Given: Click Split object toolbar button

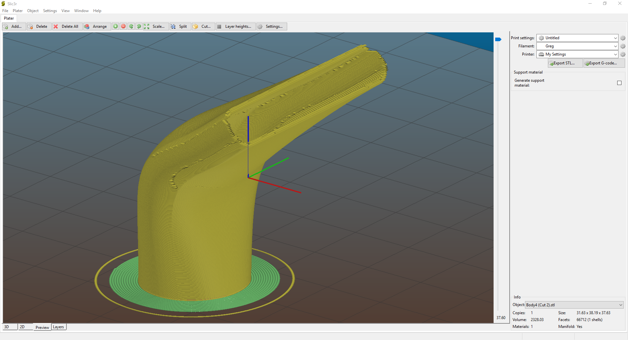Looking at the screenshot, I should click(180, 26).
